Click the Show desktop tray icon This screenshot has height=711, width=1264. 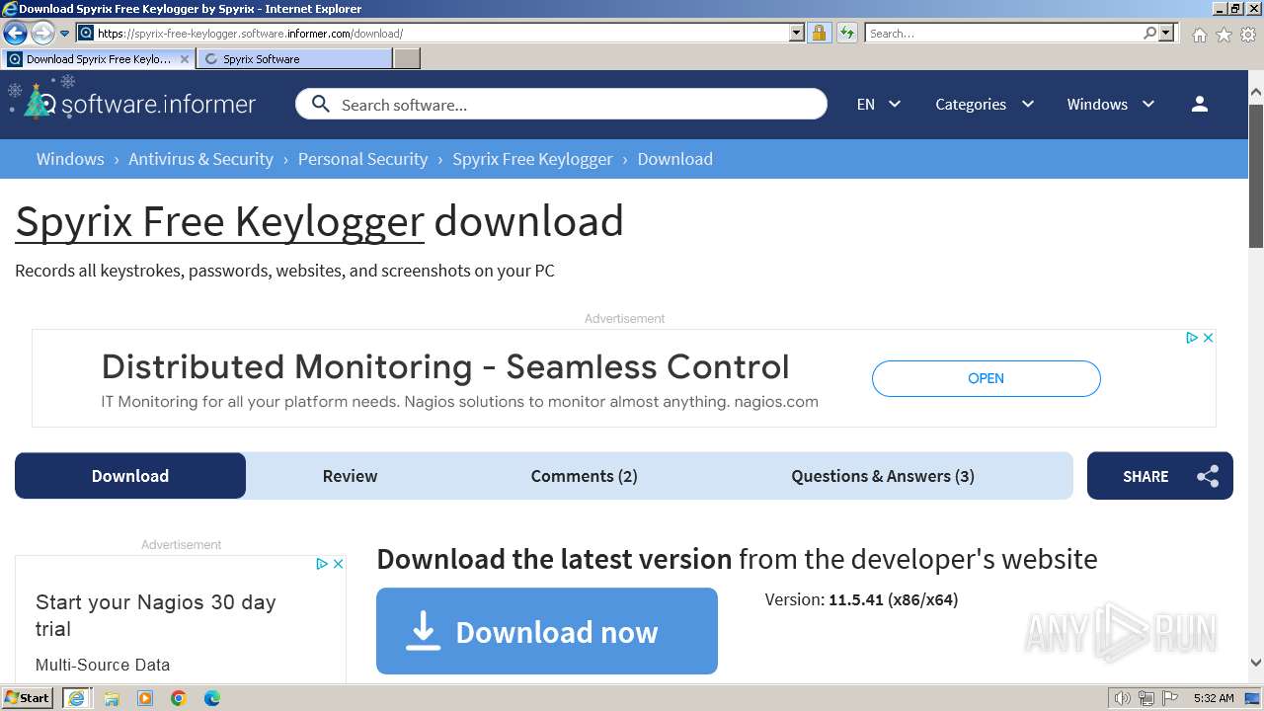pos(1252,698)
